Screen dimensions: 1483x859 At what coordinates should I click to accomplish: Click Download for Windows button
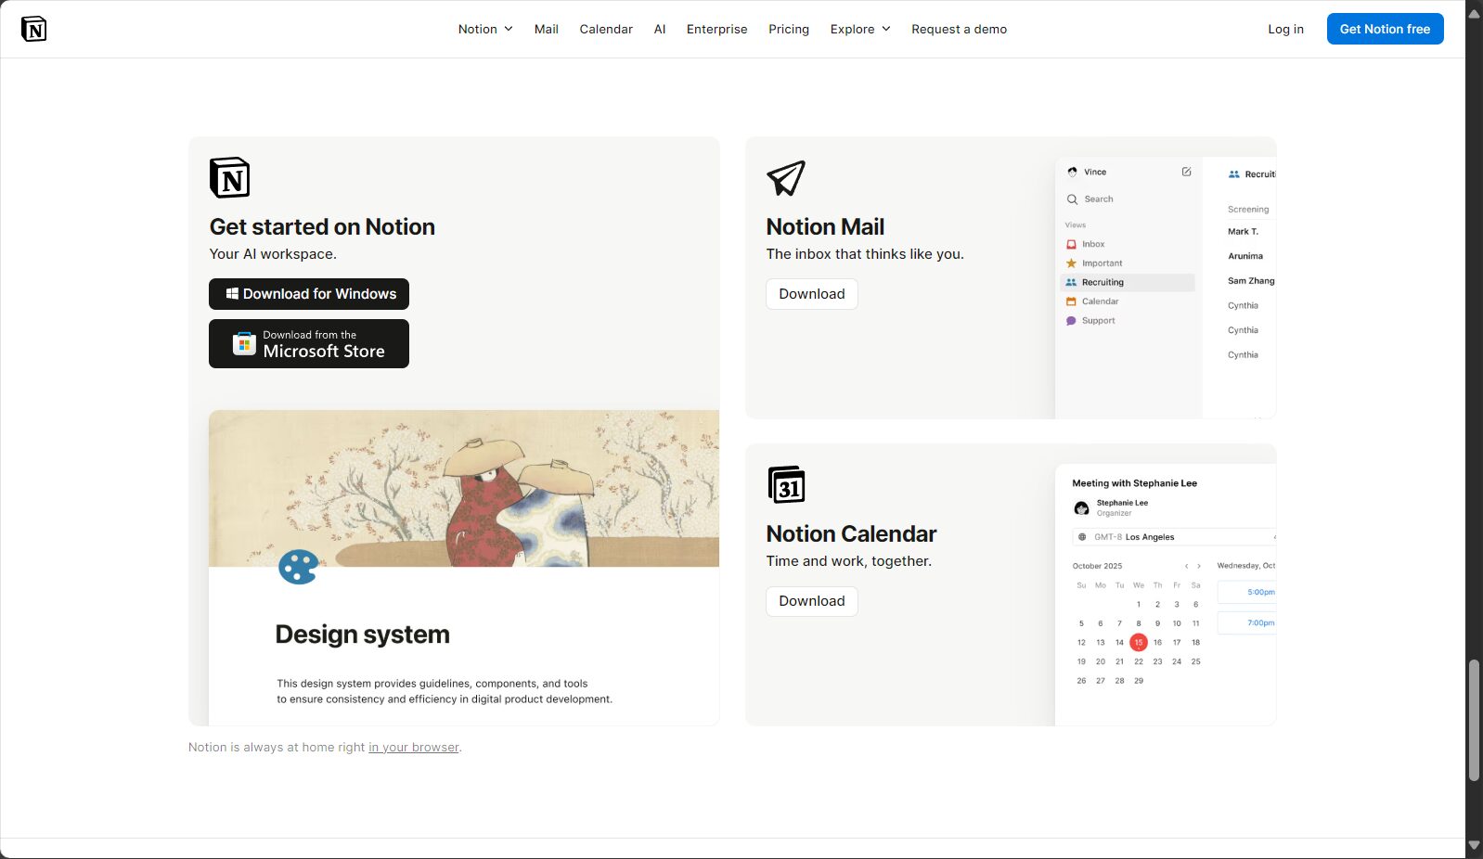point(309,294)
